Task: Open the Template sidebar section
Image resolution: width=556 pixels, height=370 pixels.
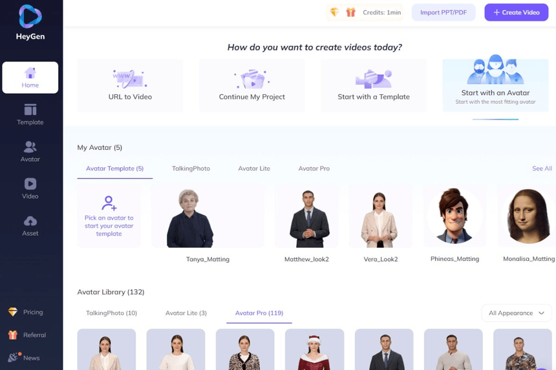Action: click(30, 115)
